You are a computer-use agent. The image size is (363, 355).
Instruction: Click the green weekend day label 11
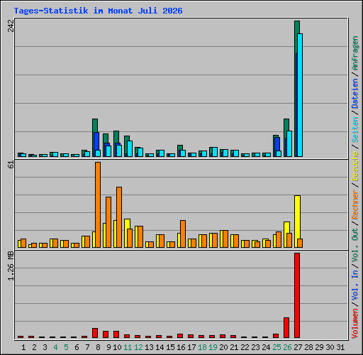[x=128, y=347]
